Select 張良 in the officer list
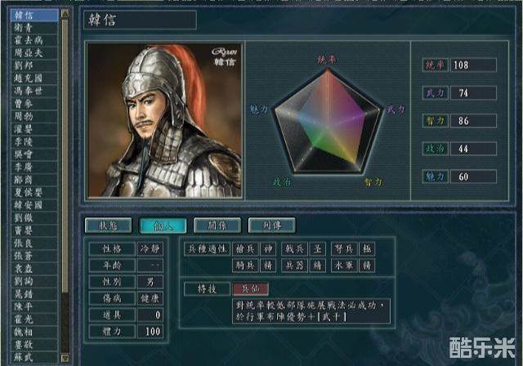Screen dimensions: 523x366 tap(34, 243)
